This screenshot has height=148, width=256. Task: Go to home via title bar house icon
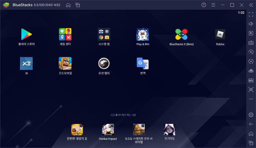coord(68,5)
